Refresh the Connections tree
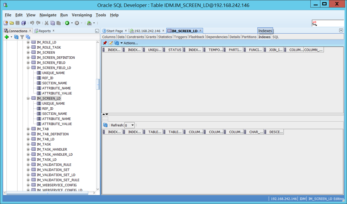 (16, 37)
